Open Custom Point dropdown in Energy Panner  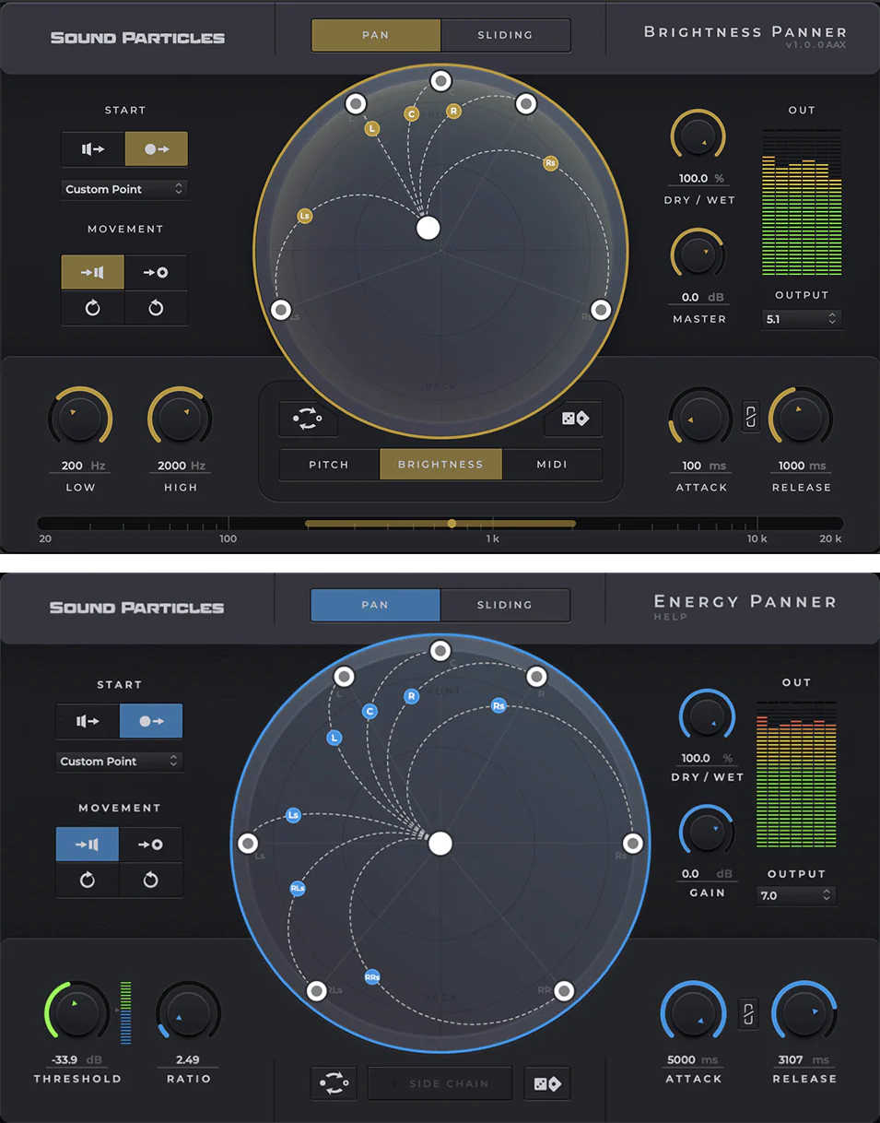[x=119, y=762]
